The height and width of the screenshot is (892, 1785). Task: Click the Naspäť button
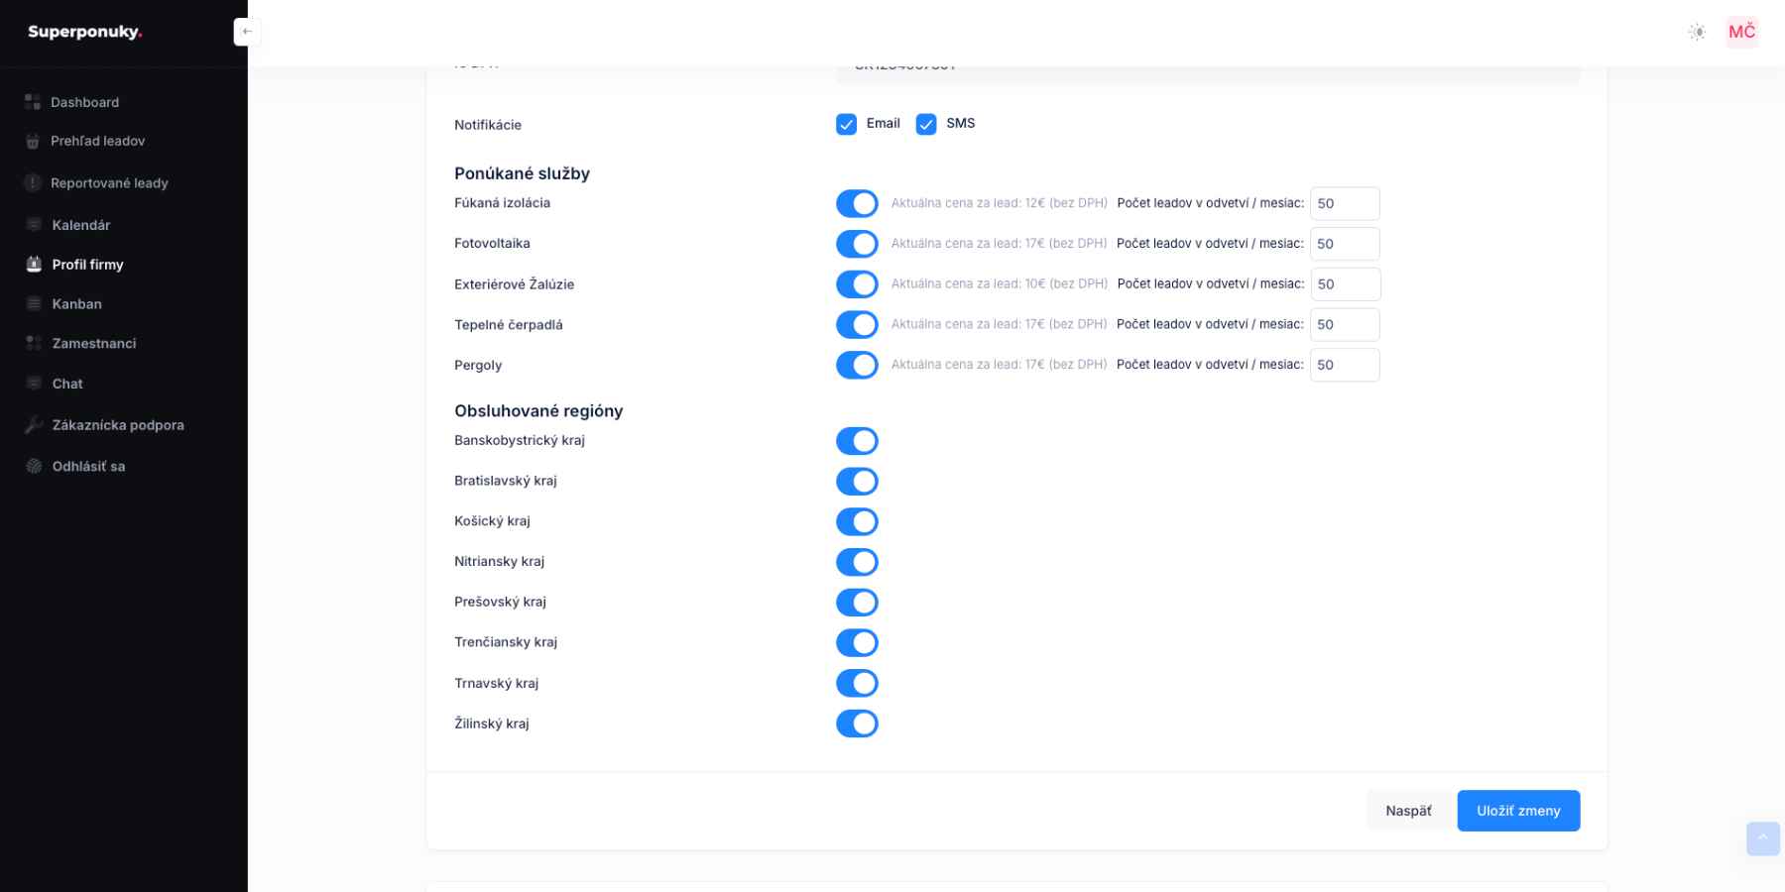[x=1408, y=811]
